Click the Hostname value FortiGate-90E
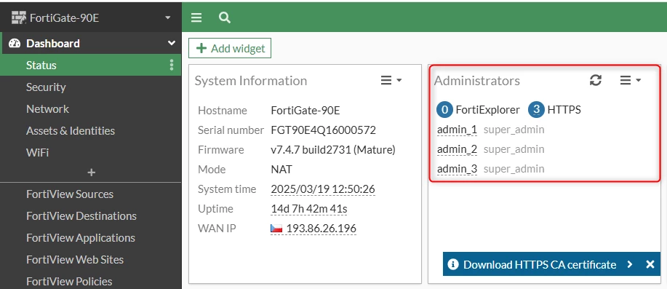Screen dimensions: 667x289 pyautogui.click(x=305, y=111)
